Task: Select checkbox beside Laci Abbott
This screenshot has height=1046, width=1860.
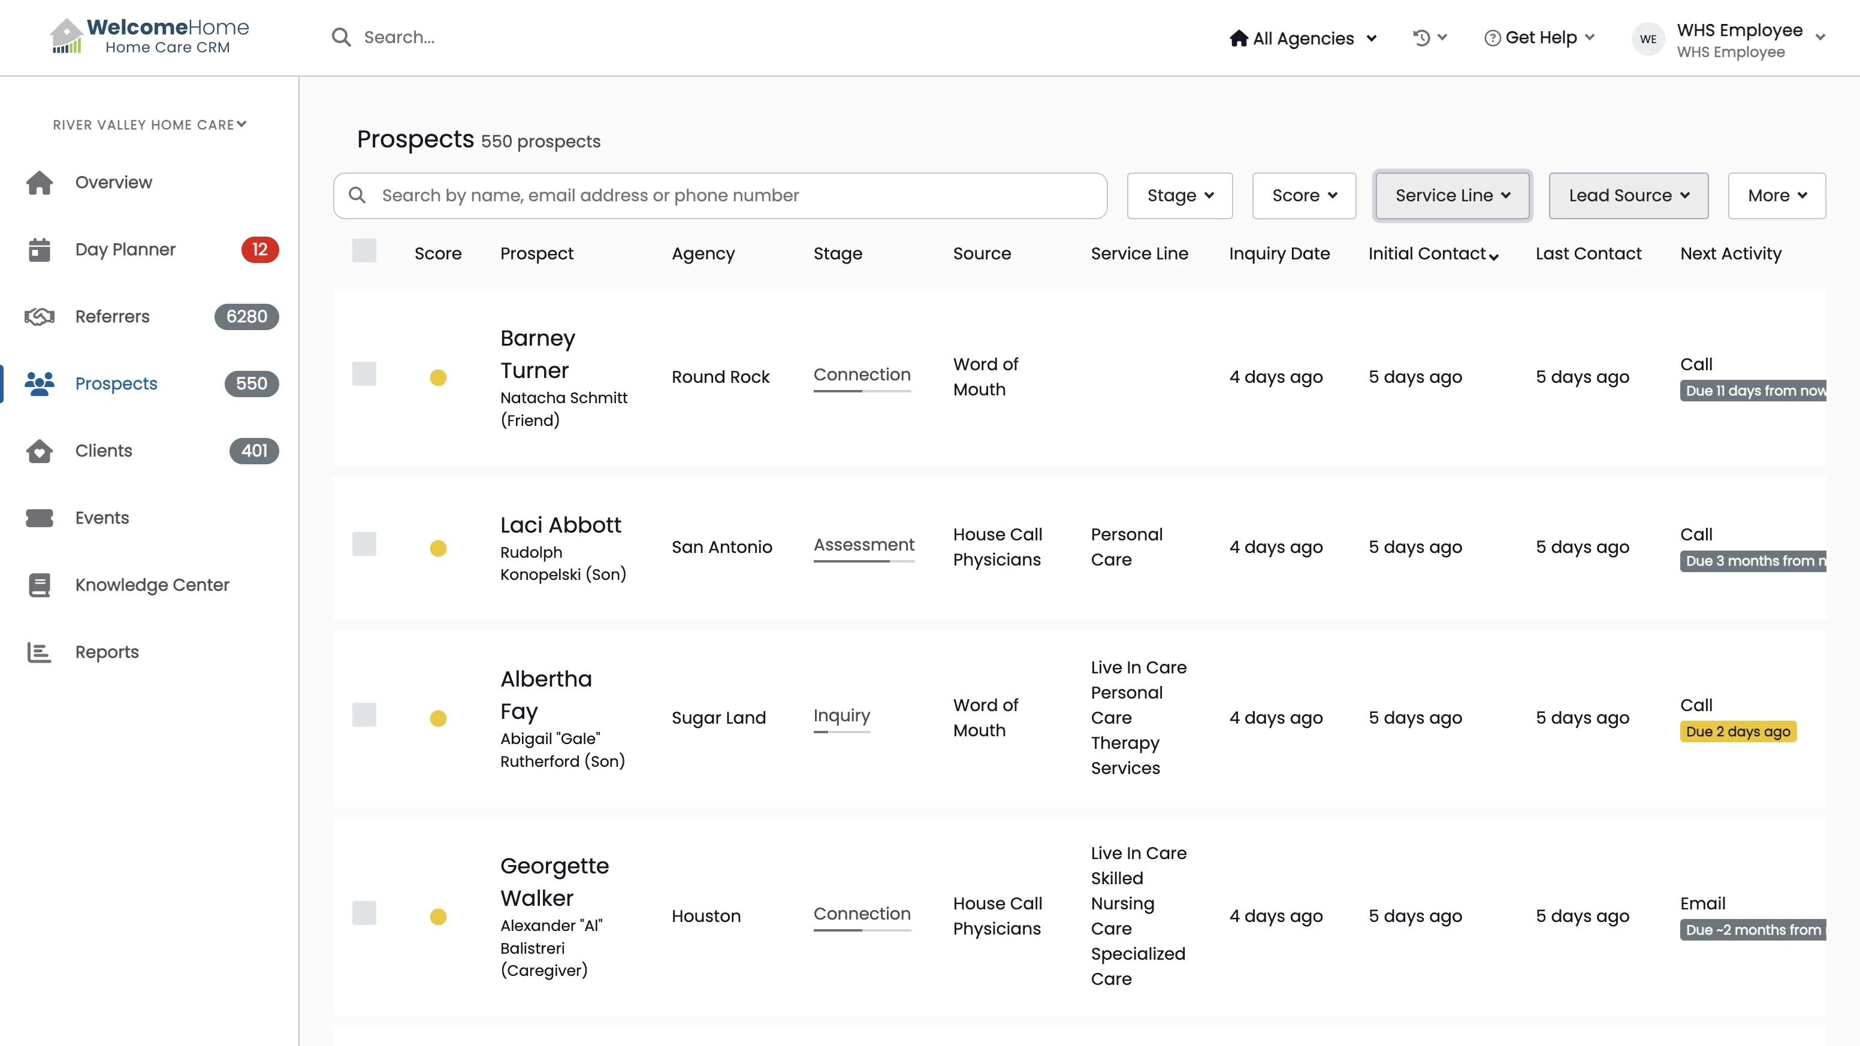Action: (364, 545)
